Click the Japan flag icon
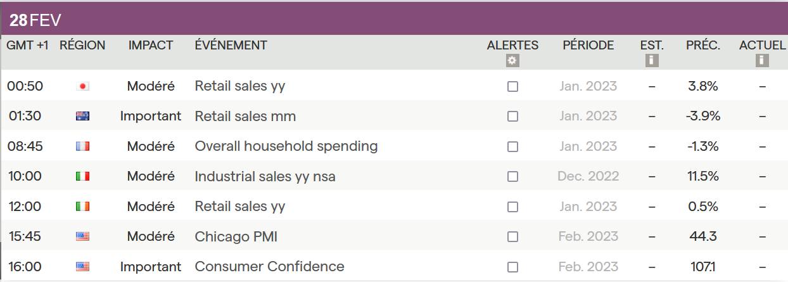 tap(82, 86)
